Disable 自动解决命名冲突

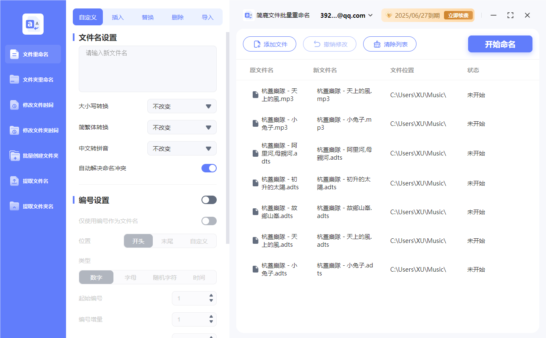pos(209,168)
